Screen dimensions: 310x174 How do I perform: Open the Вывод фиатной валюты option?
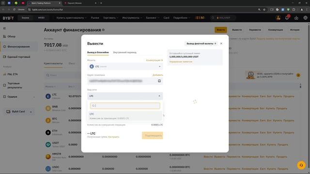tap(201, 43)
